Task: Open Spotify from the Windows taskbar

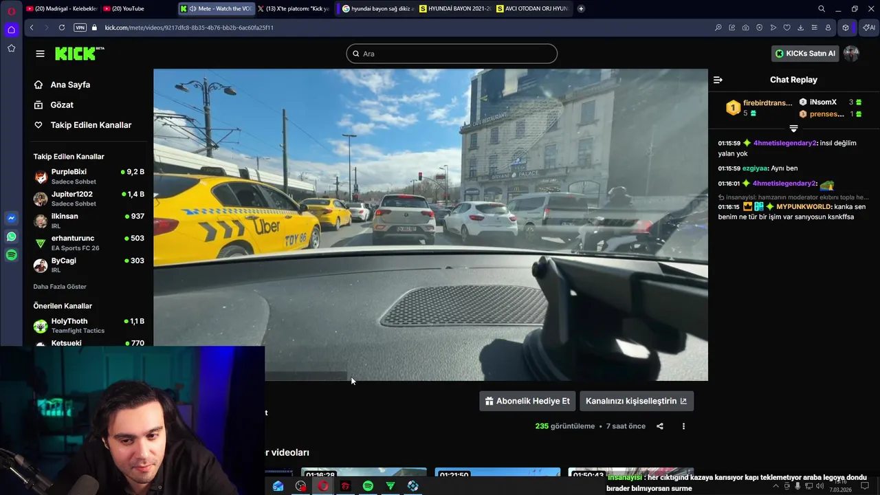Action: pos(368,486)
